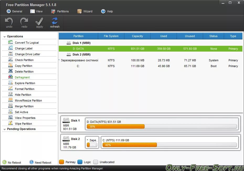Click the system reserved partition block on Disk 2
Image resolution: width=244 pixels, height=171 pixels.
tap(92, 142)
